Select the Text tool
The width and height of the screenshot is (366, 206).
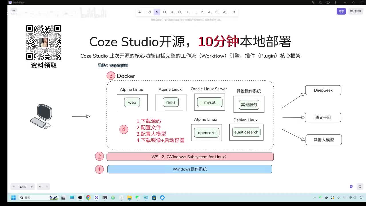click(209, 12)
